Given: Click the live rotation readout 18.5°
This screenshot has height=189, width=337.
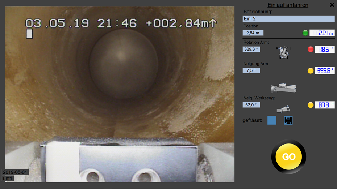Looking at the screenshot, I should (324, 49).
